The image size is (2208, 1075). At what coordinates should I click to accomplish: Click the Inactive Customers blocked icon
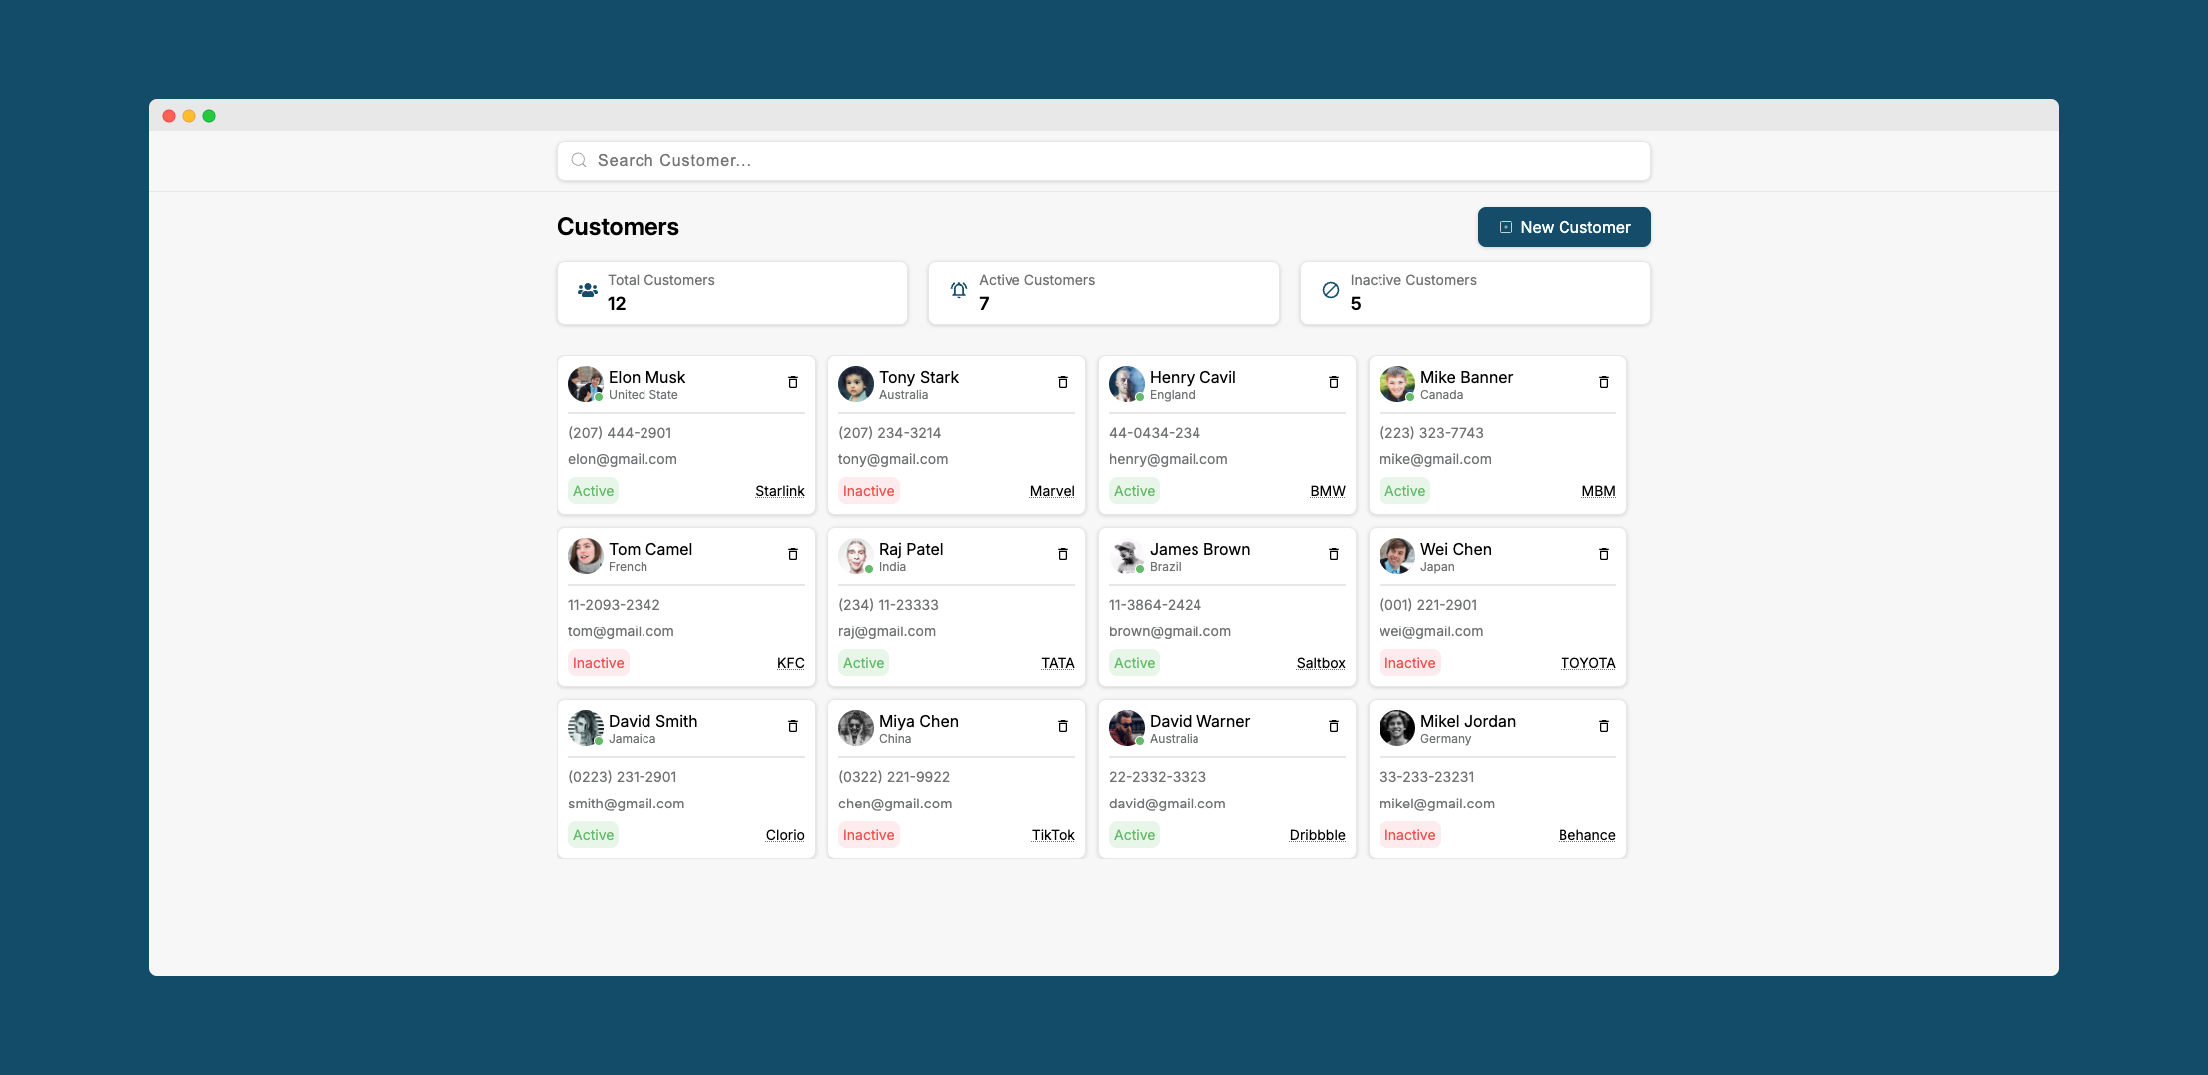pyautogui.click(x=1329, y=290)
